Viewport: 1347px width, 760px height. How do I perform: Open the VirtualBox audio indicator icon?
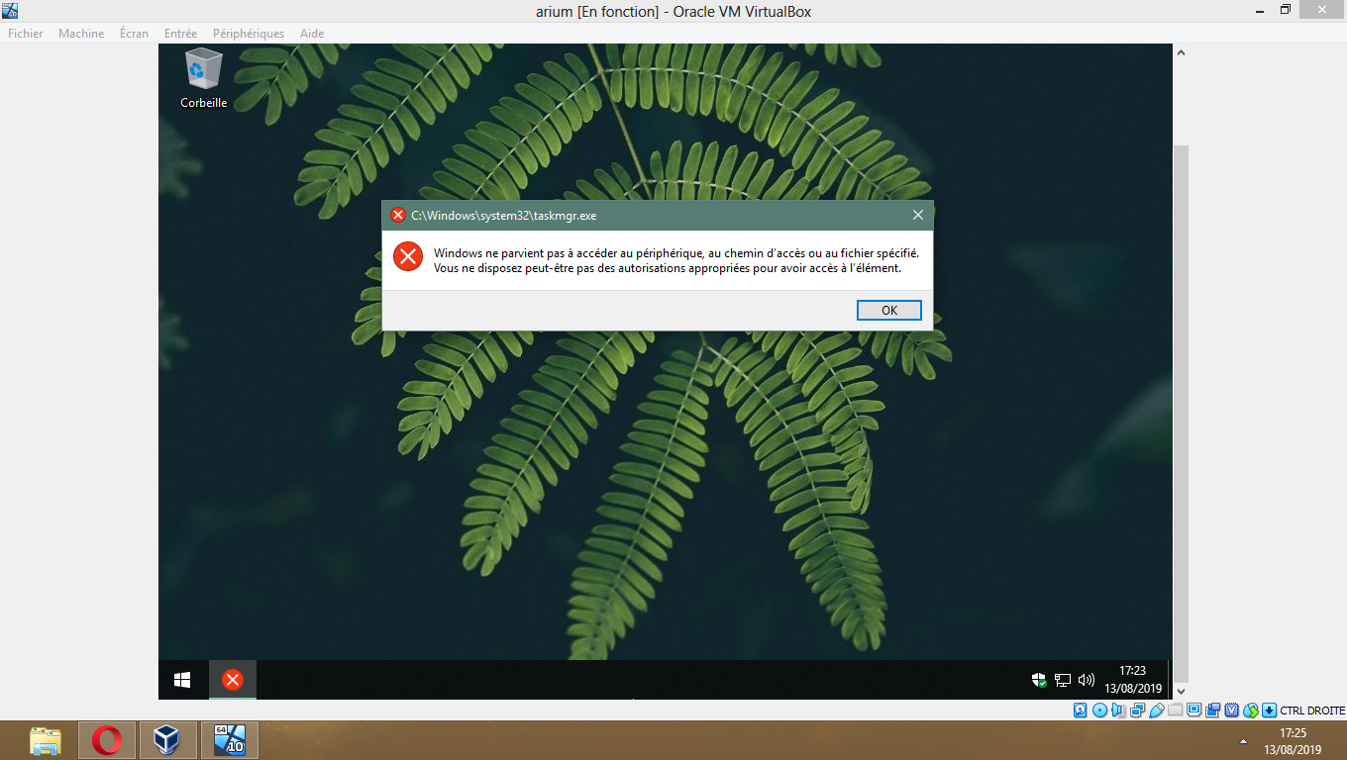(1118, 710)
